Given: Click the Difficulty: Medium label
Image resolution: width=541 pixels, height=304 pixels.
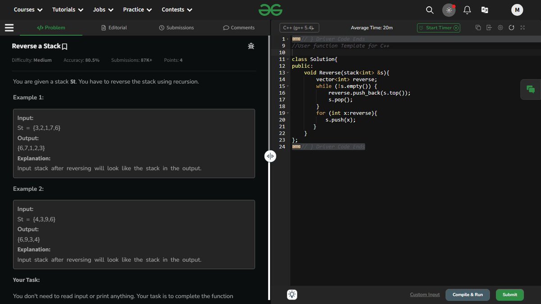Looking at the screenshot, I should (x=32, y=60).
